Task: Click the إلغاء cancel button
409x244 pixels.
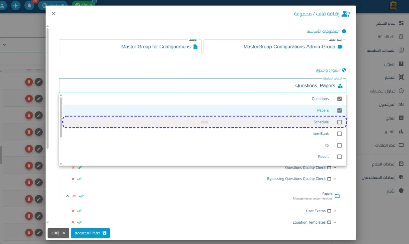Action: click(x=59, y=233)
